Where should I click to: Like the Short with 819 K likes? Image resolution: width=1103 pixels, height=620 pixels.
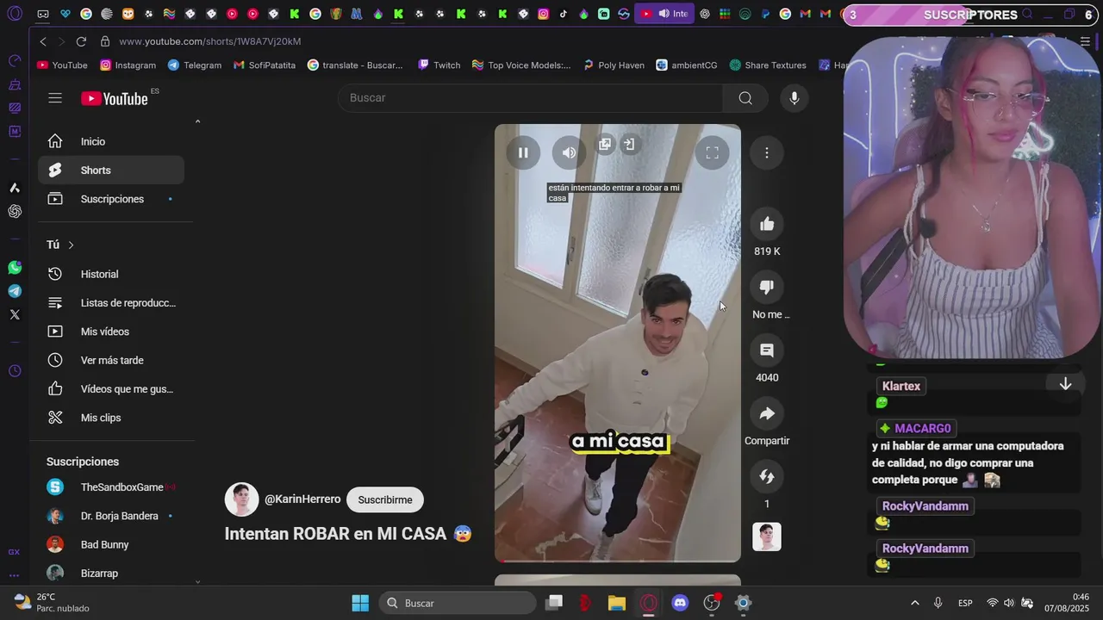(767, 225)
